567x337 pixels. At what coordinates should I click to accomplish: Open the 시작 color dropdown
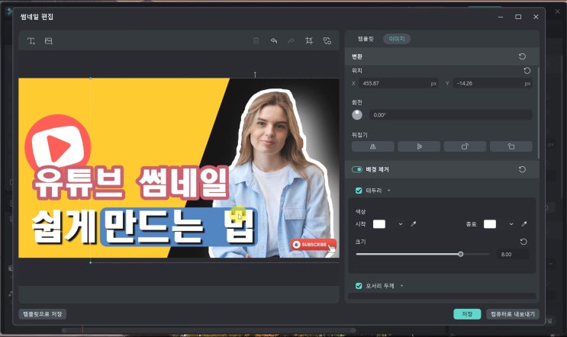pyautogui.click(x=401, y=224)
